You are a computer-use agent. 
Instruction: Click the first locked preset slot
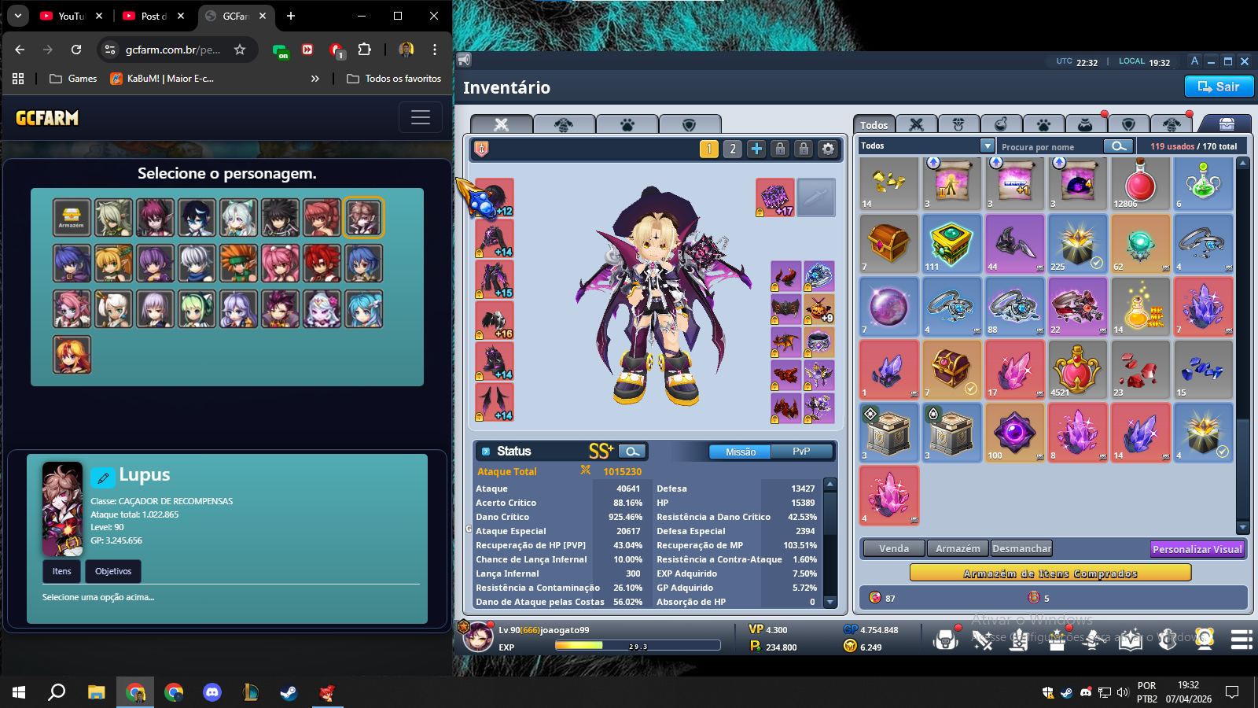coord(780,149)
